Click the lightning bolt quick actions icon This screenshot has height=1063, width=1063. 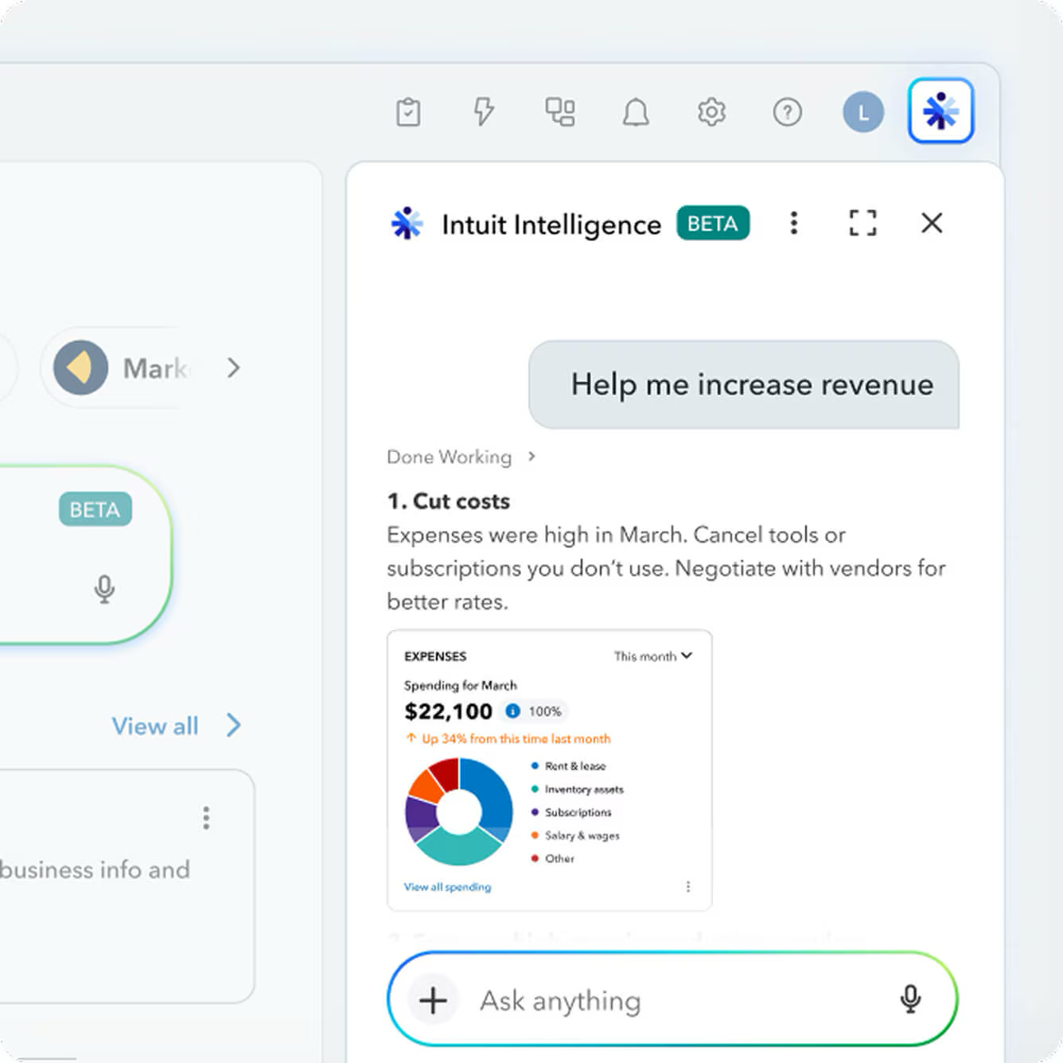(x=484, y=111)
